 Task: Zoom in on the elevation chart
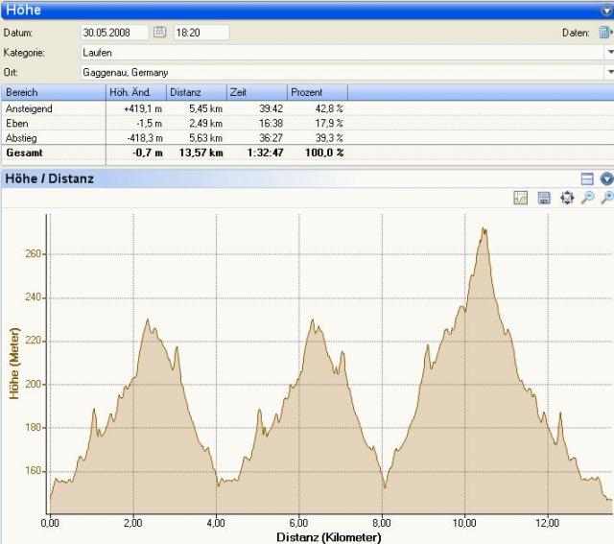point(606,198)
